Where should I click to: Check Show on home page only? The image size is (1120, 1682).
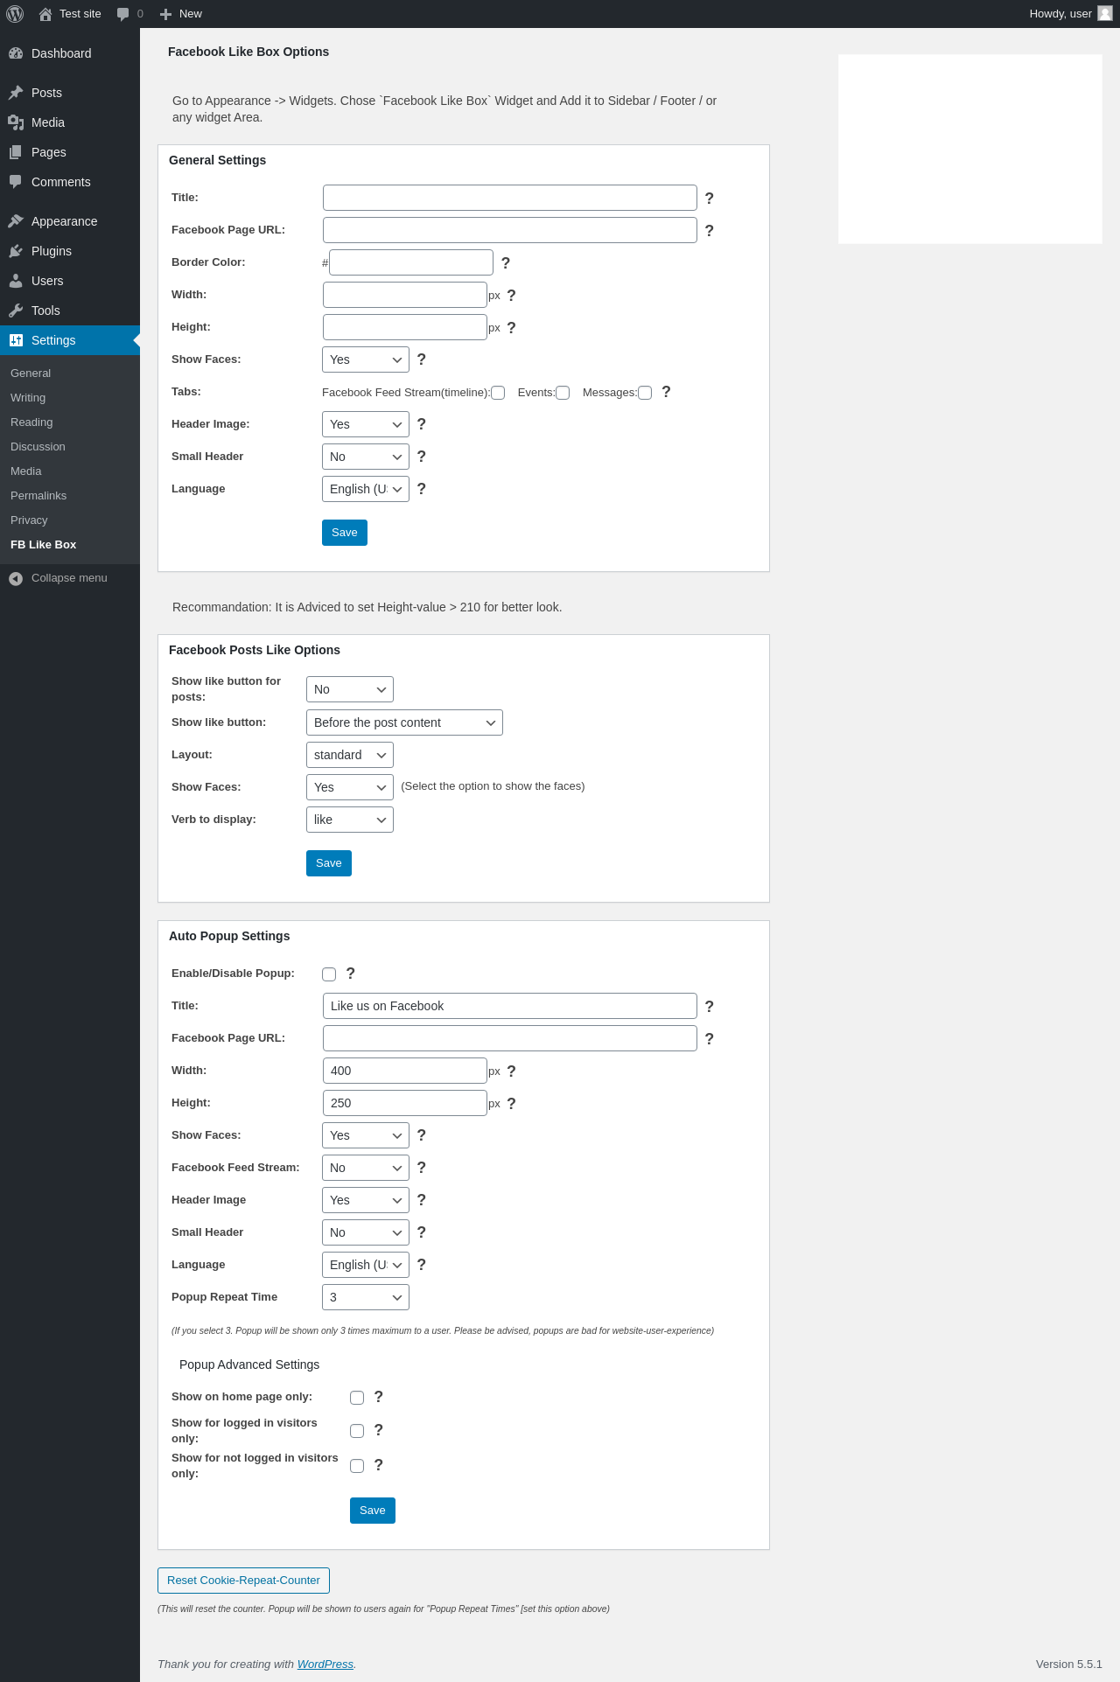[357, 1398]
